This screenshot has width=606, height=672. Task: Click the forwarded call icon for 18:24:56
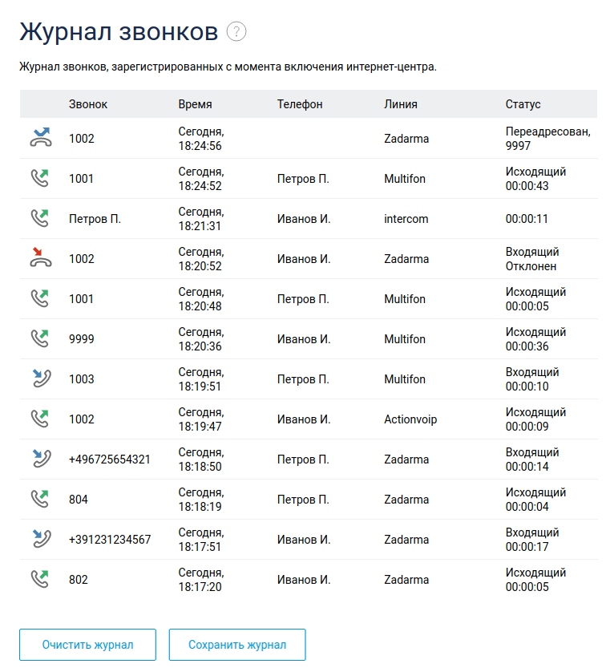coord(40,138)
